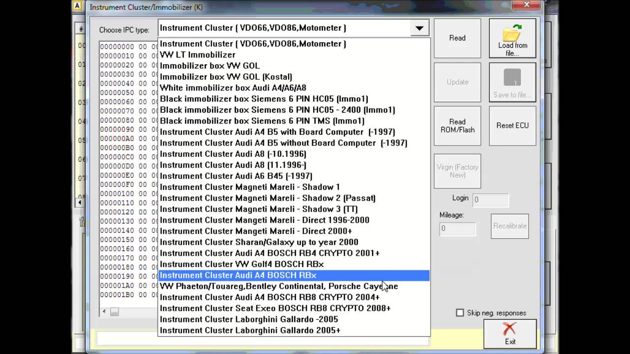Select Instrument Cluster (VDO66,VDO86,Motometer) list option
Viewport: 630px width, 354px height.
tap(294, 44)
